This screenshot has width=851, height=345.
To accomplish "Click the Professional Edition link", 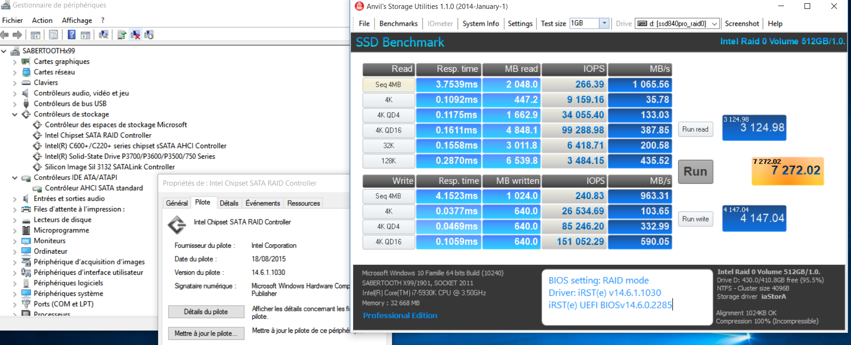I will pyautogui.click(x=400, y=315).
